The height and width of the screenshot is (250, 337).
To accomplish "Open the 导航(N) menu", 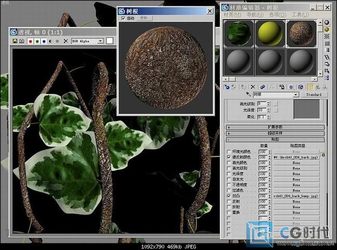I will tap(255, 15).
